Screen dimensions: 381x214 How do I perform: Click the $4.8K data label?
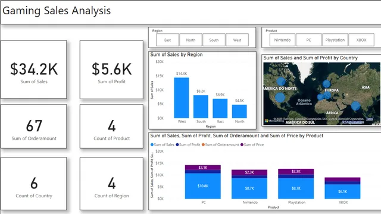click(x=239, y=100)
